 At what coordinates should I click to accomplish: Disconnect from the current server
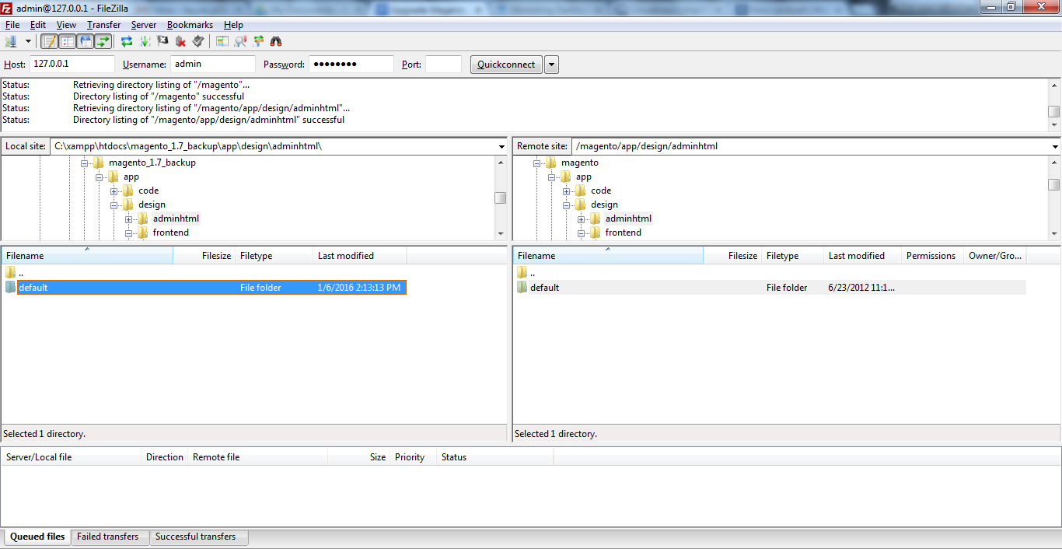pyautogui.click(x=180, y=41)
